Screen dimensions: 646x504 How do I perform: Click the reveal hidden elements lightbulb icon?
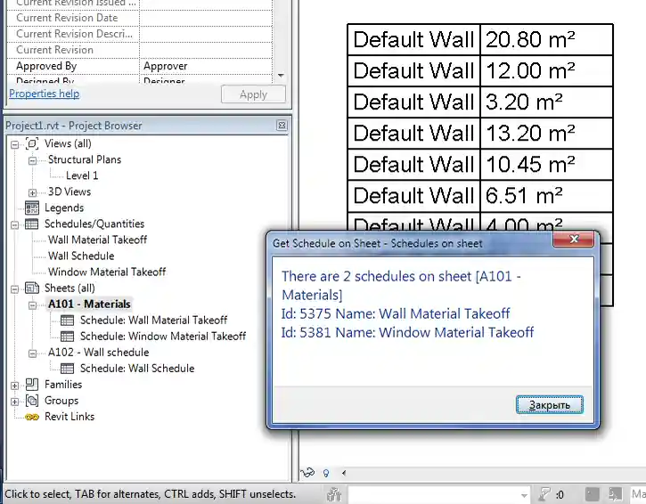point(326,473)
